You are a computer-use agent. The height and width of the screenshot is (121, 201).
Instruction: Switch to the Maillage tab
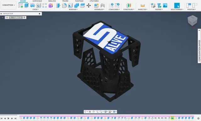pos(52,1)
